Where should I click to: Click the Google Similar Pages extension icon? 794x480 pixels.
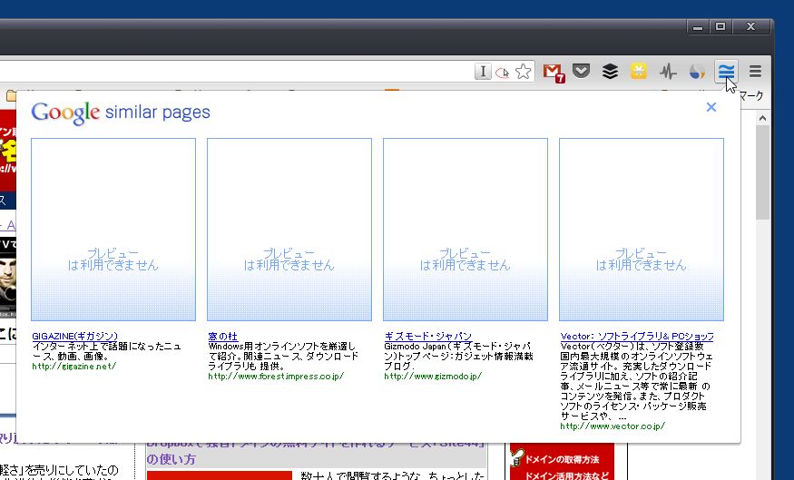726,72
